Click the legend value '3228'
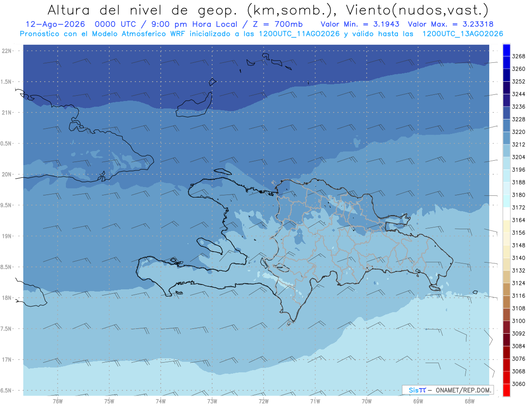527x407 pixels. (x=519, y=119)
